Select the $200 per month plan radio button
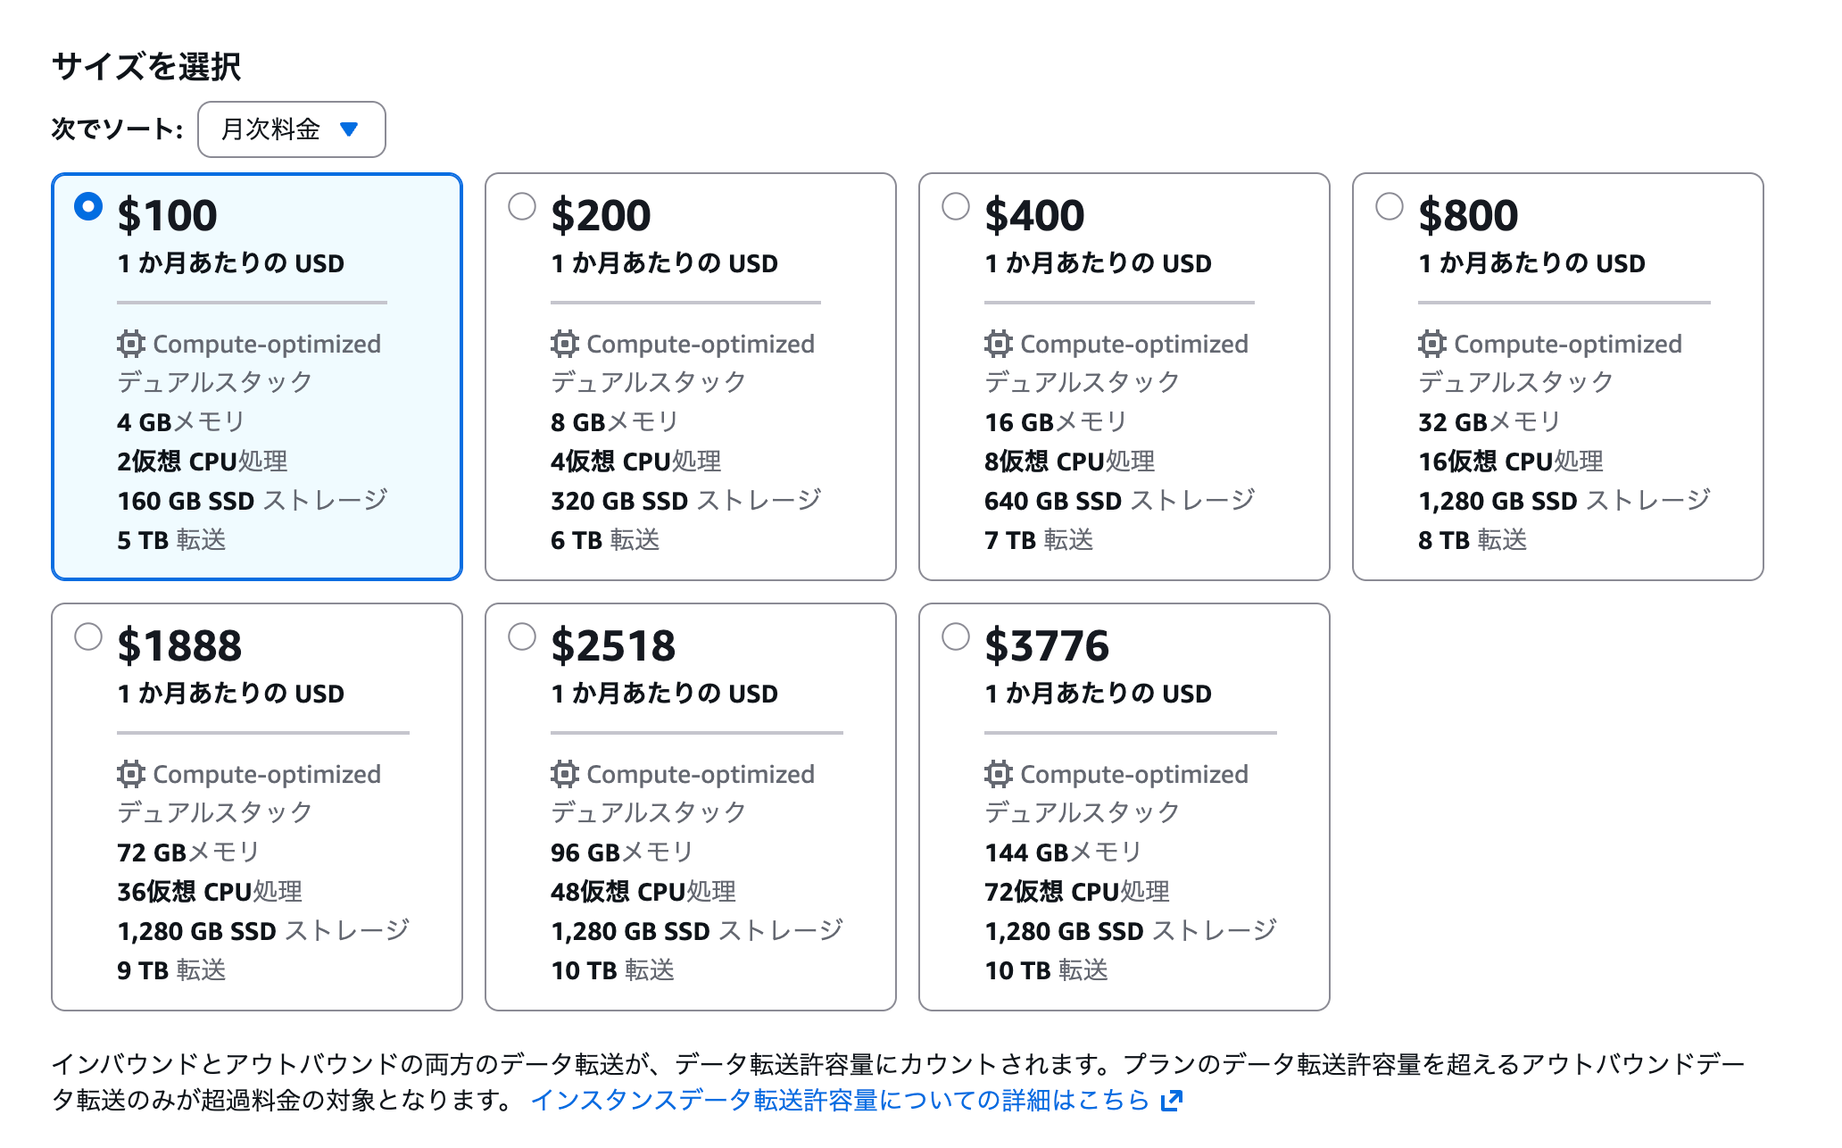This screenshot has height=1148, width=1842. click(522, 205)
